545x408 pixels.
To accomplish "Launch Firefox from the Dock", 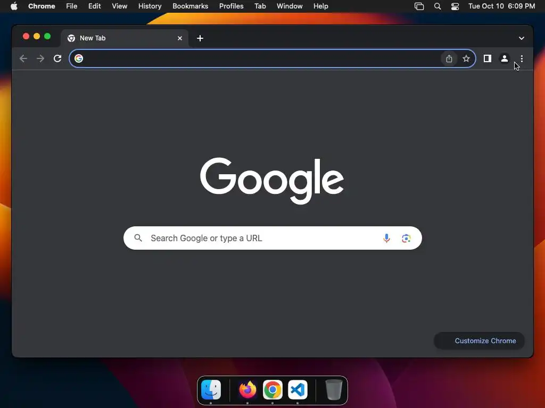I will pyautogui.click(x=247, y=389).
